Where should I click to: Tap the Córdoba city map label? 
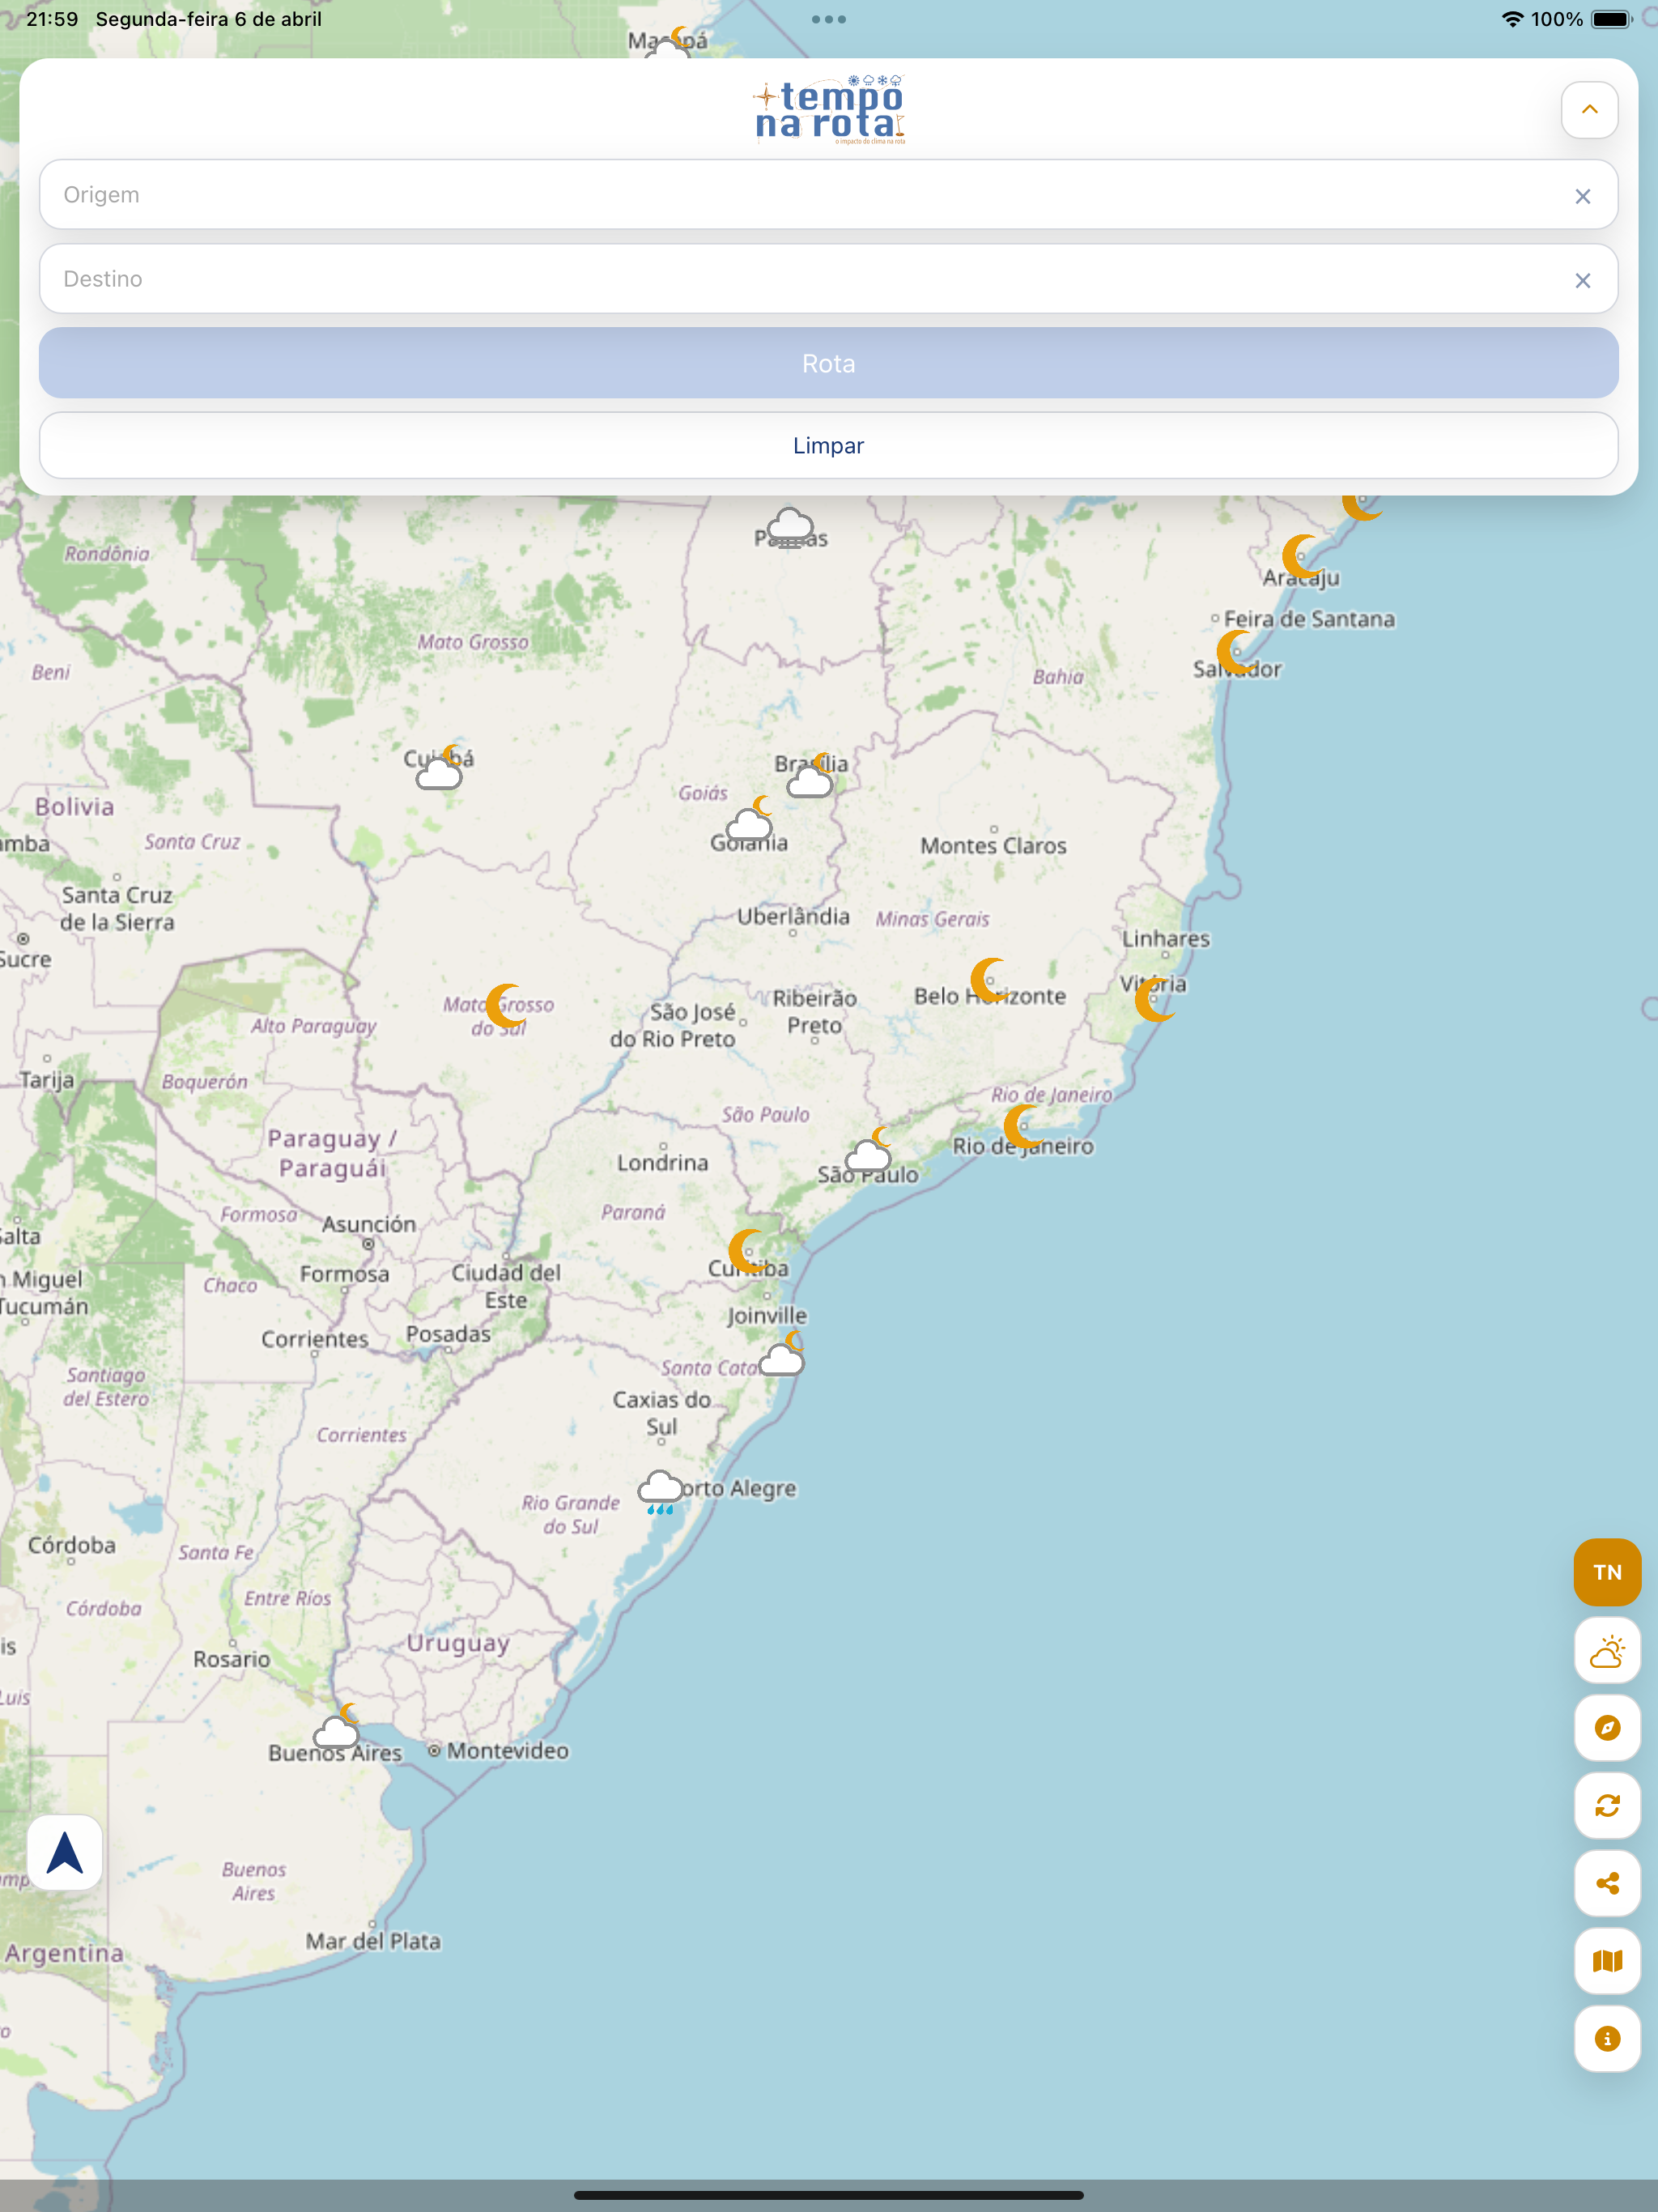point(71,1545)
